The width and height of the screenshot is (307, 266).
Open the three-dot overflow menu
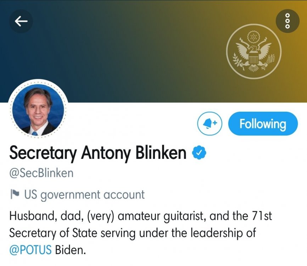[288, 21]
